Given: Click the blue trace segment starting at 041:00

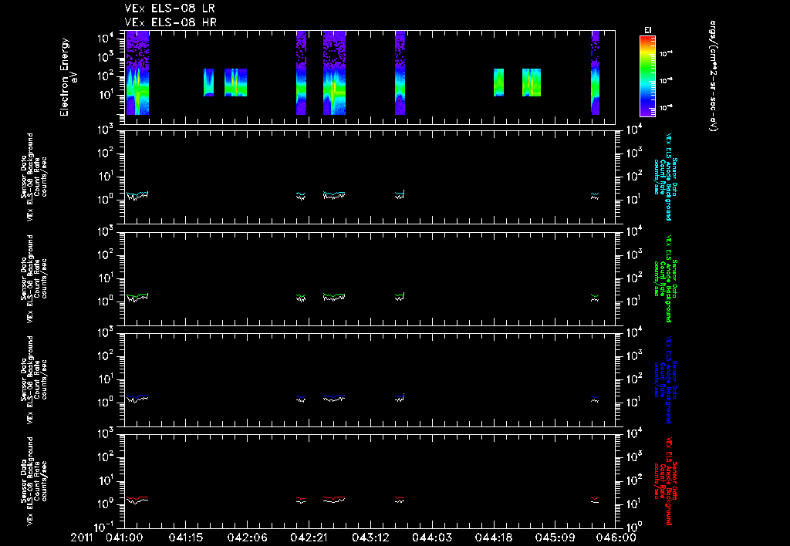Looking at the screenshot, I should [137, 396].
